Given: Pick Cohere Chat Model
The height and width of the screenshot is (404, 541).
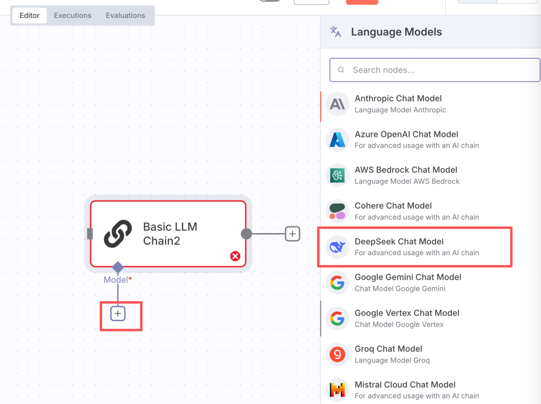Looking at the screenshot, I should [431, 212].
